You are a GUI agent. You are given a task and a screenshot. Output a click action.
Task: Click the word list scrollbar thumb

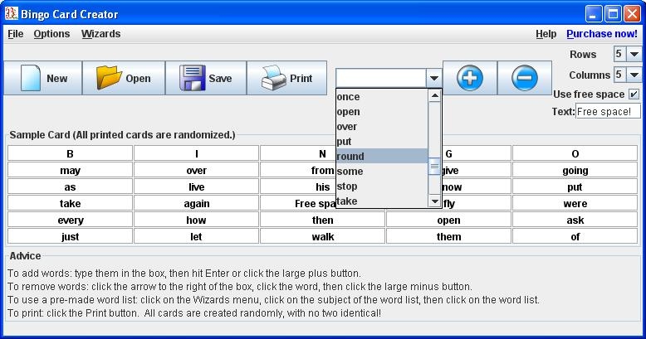[x=434, y=167]
